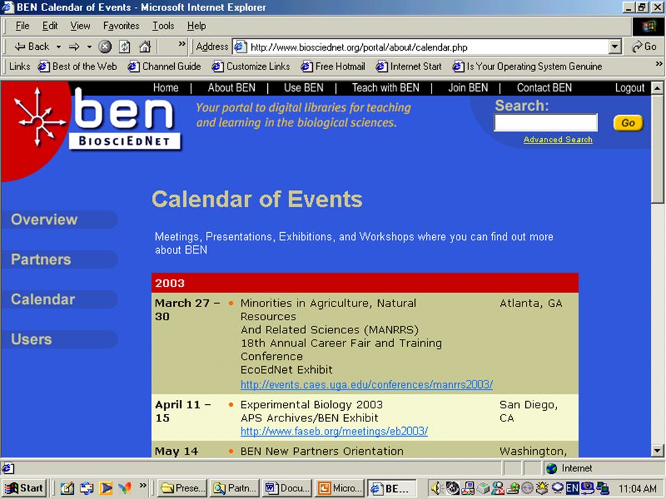Screen dimensions: 666x499
Task: Click the Forward arrow button
Action: (74, 46)
